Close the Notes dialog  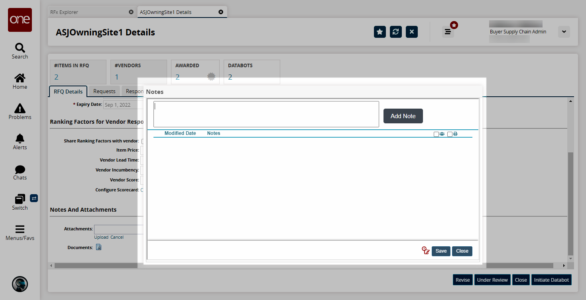(462, 251)
